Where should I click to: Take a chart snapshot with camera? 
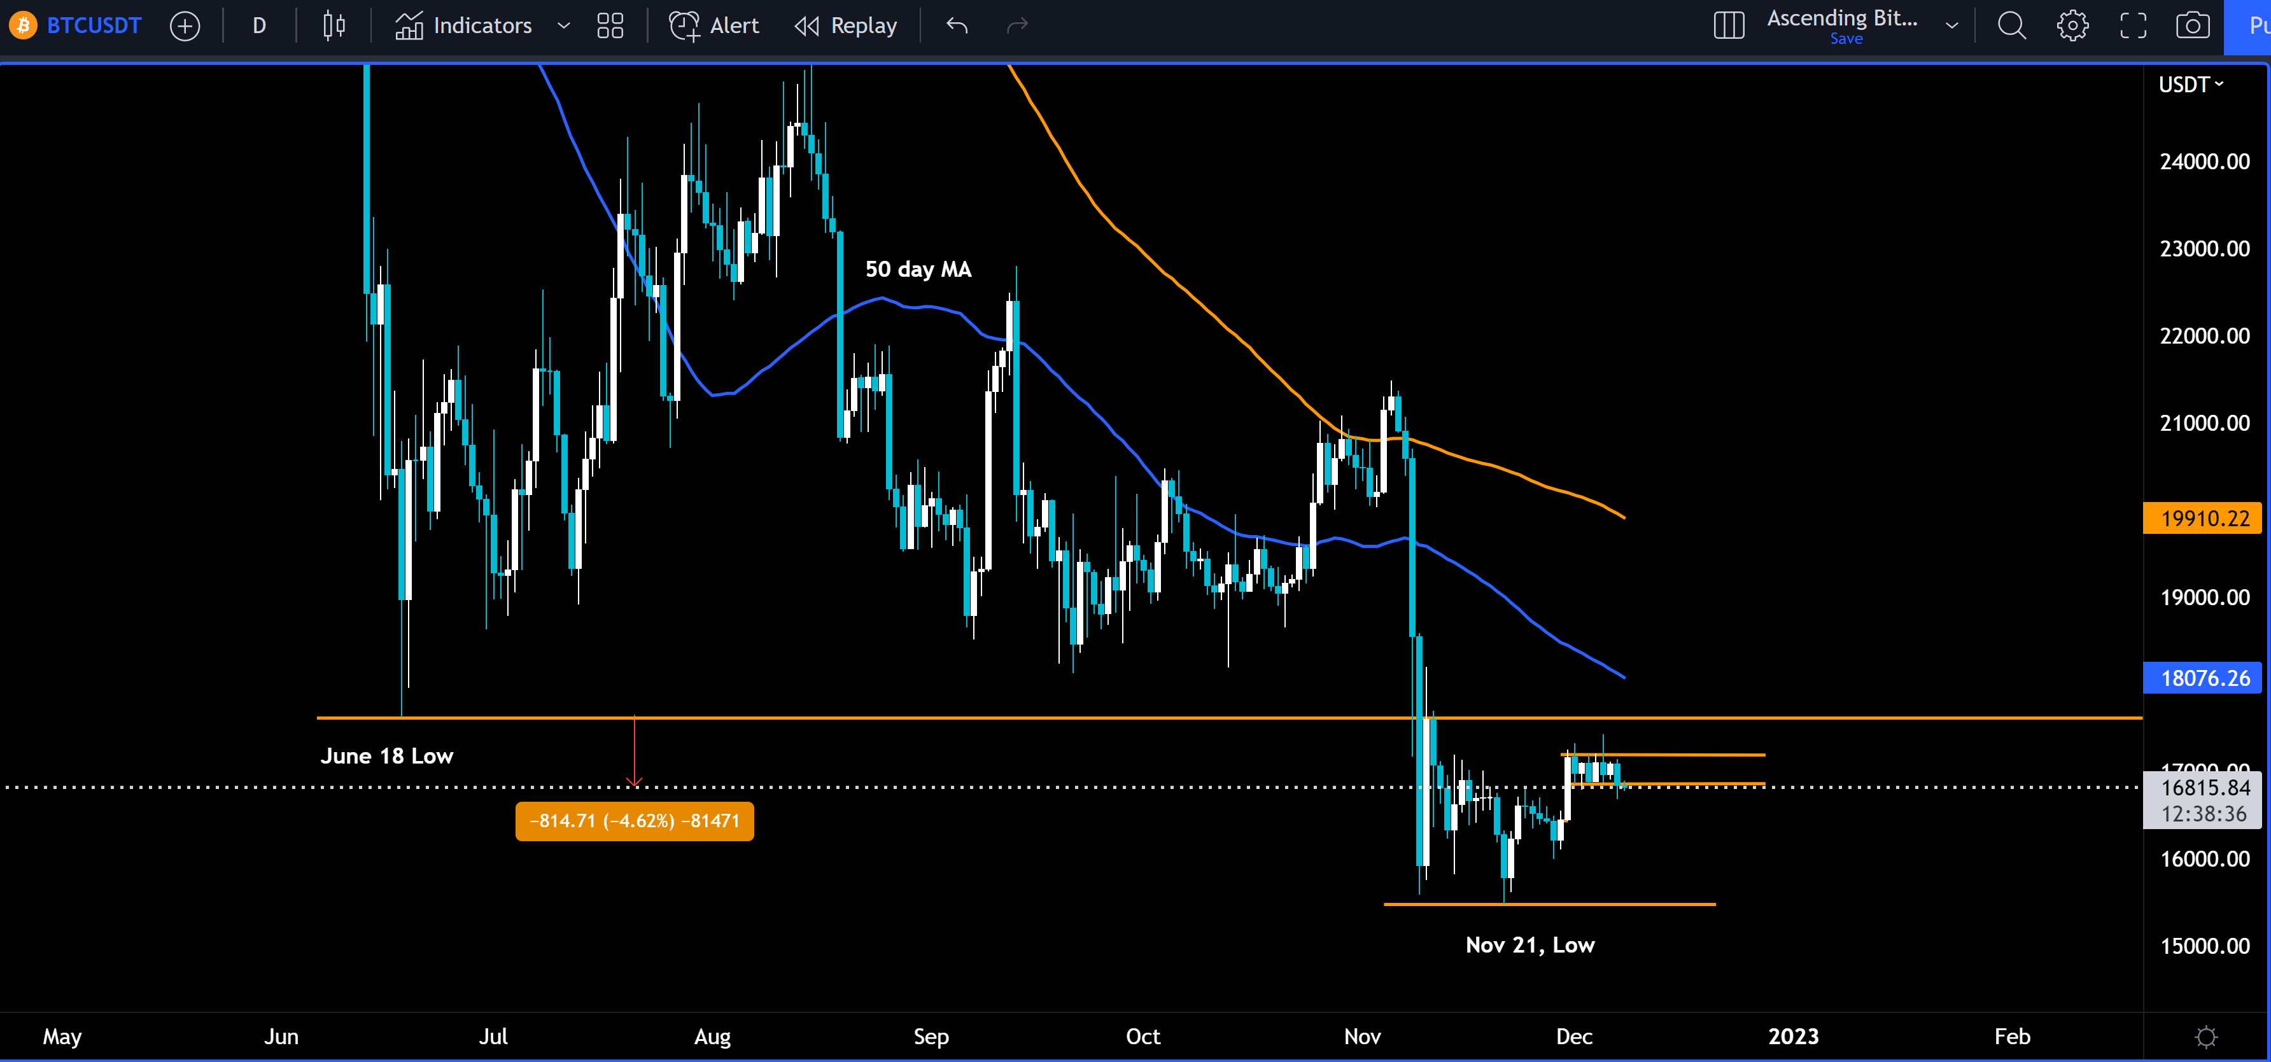point(2193,25)
